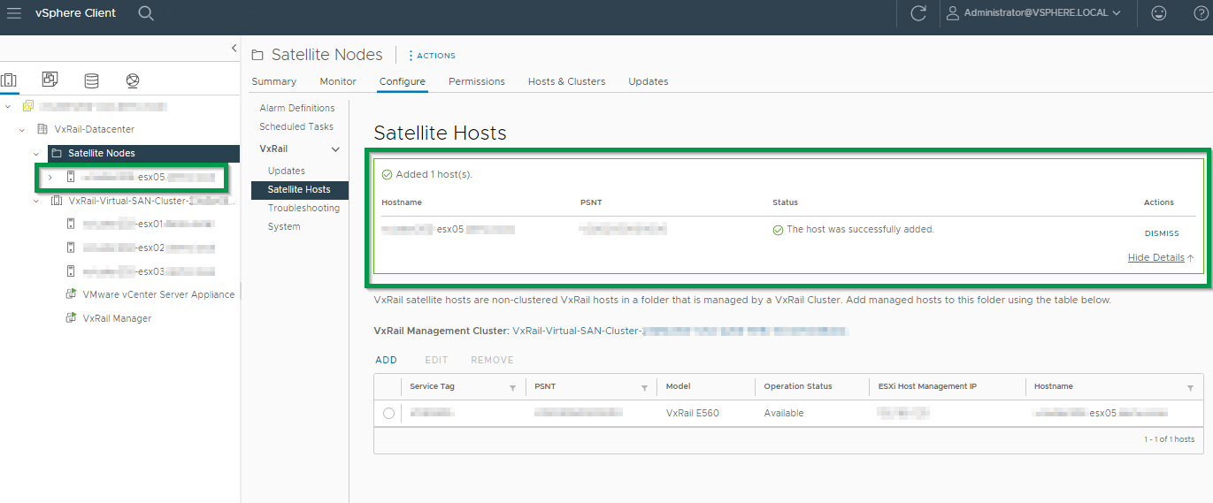Open the Updates tab
The image size is (1213, 503).
649,81
